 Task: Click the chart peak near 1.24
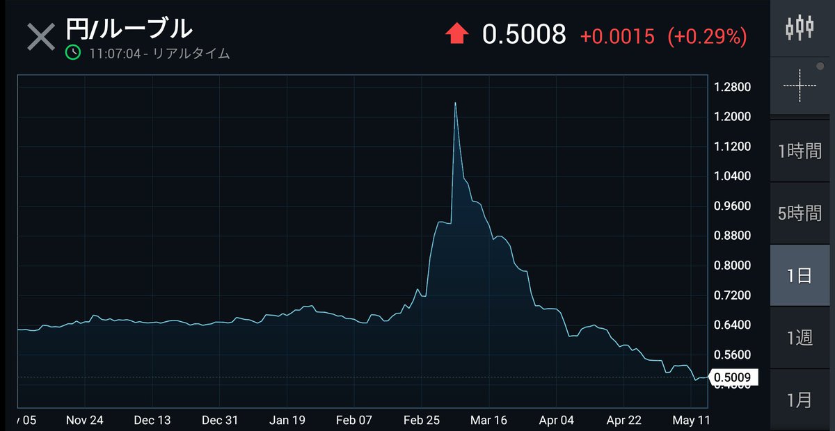coord(455,104)
